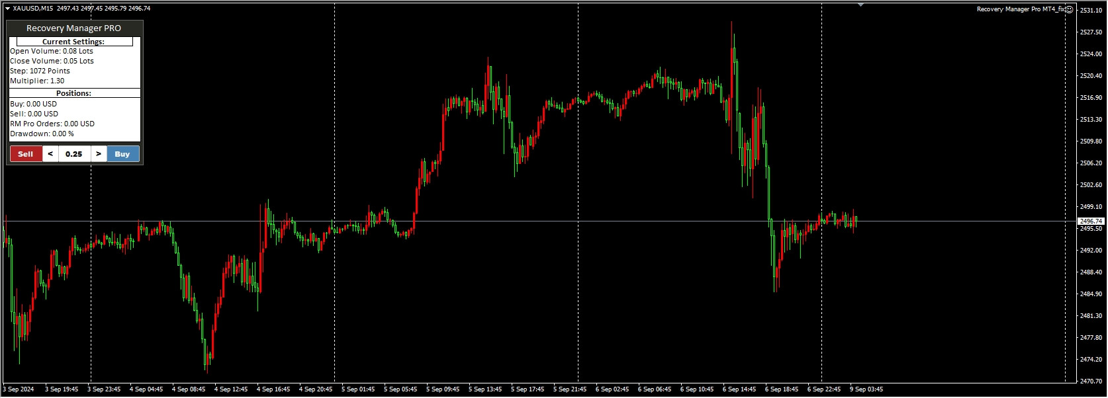The height and width of the screenshot is (398, 1108).
Task: Click the 2531.10 level on price scale
Action: click(x=1091, y=11)
